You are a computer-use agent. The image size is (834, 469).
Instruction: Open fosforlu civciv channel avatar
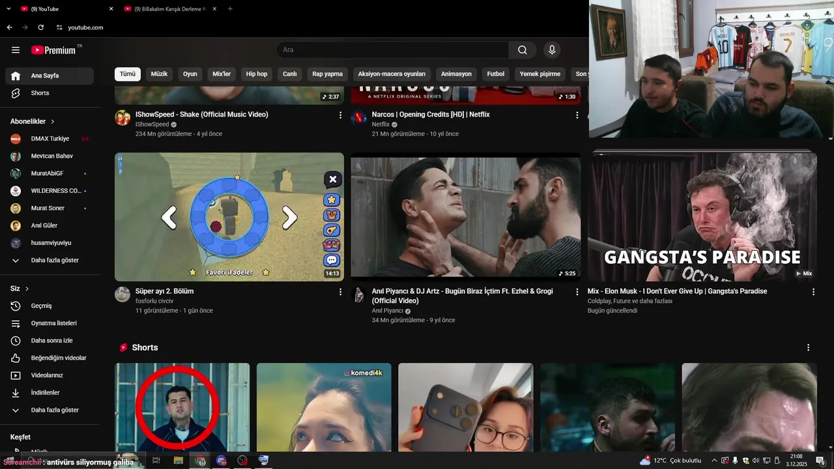coord(122,294)
